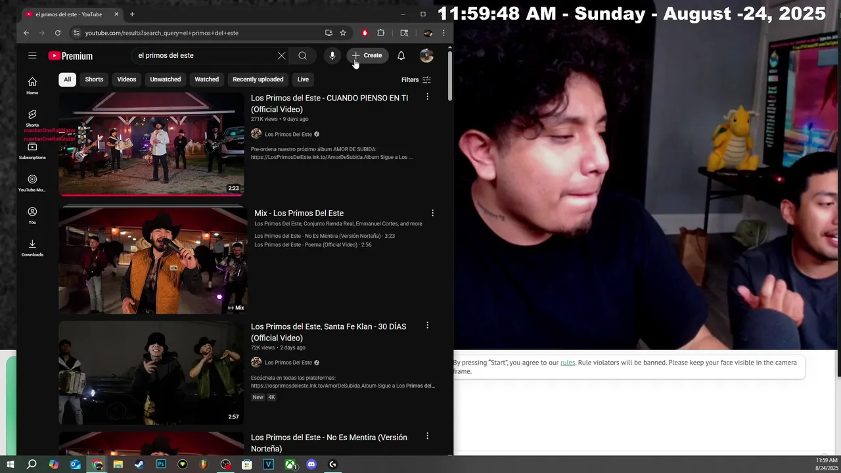This screenshot has width=841, height=473.
Task: Install app icon in the address bar
Action: click(x=329, y=33)
